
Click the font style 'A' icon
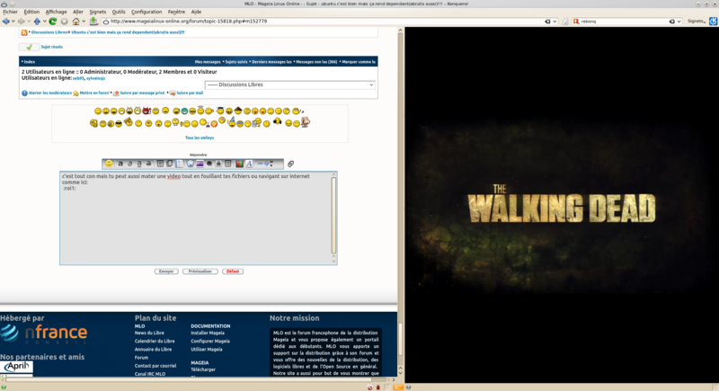(x=249, y=164)
